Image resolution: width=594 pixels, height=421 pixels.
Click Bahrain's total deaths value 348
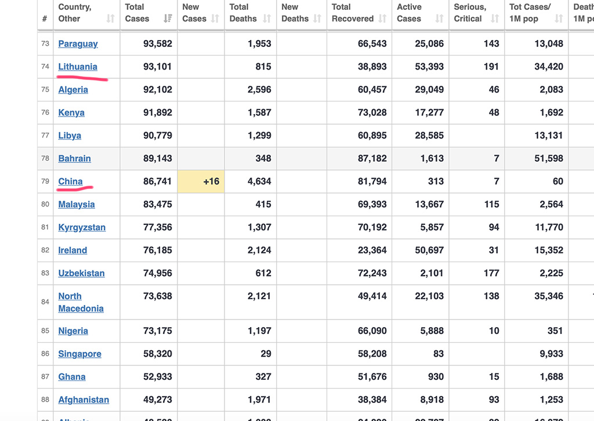click(x=263, y=158)
